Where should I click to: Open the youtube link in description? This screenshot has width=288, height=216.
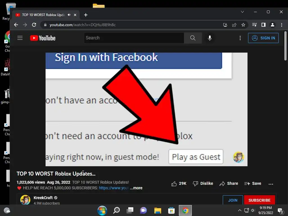click(x=114, y=188)
